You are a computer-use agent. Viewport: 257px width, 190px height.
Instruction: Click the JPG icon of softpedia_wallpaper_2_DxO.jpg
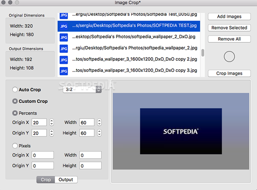[63, 37]
